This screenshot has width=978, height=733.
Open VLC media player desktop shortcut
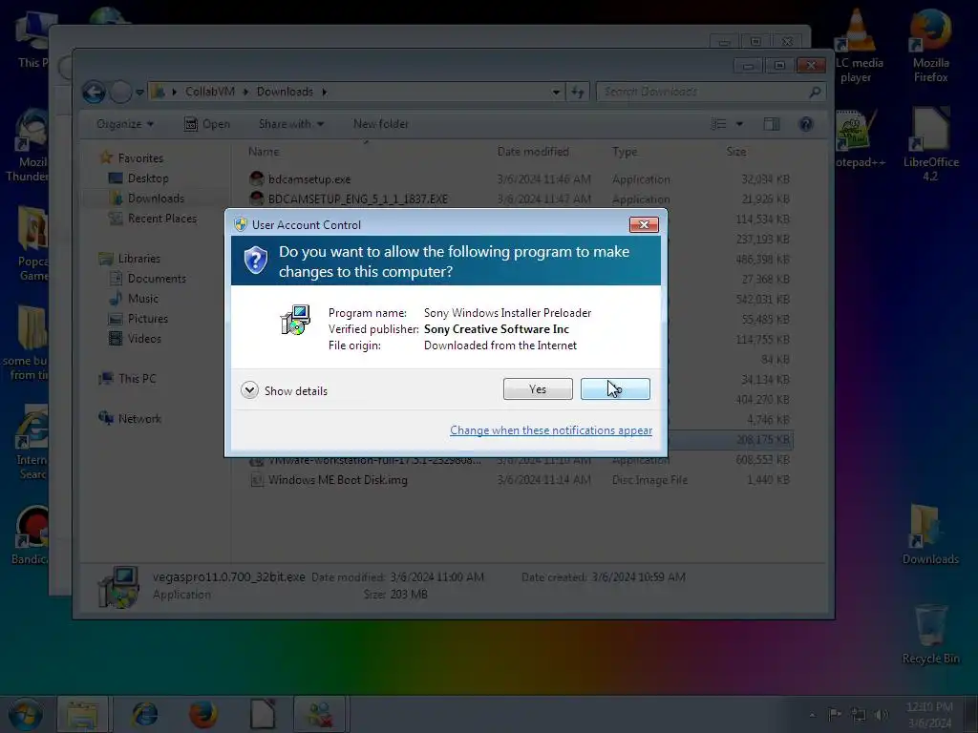click(x=857, y=45)
